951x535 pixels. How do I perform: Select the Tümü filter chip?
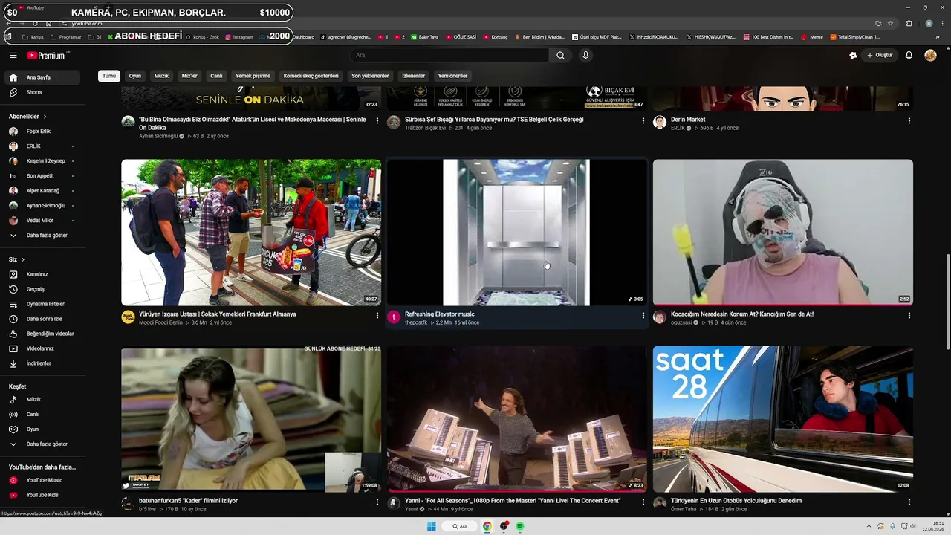pos(109,76)
